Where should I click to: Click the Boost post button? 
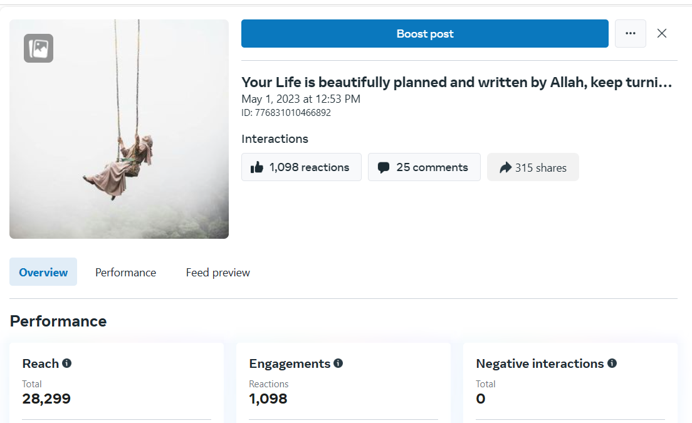click(x=424, y=34)
